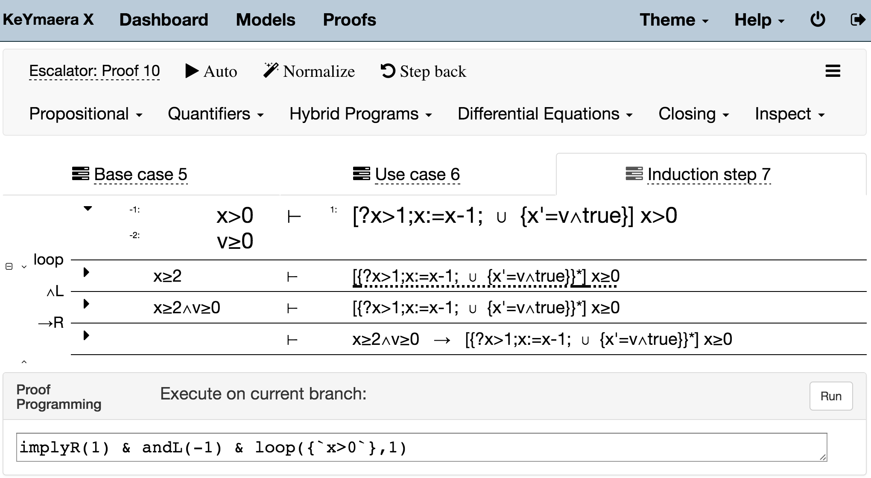Click the Escalator: Proof 10 name link
Screen dimensions: 871x478
(x=94, y=71)
